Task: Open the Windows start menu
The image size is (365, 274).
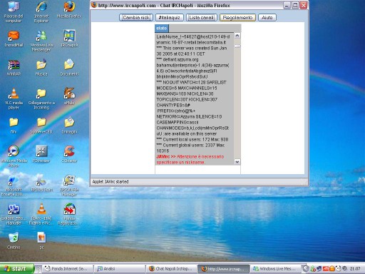Action: (x=16, y=269)
